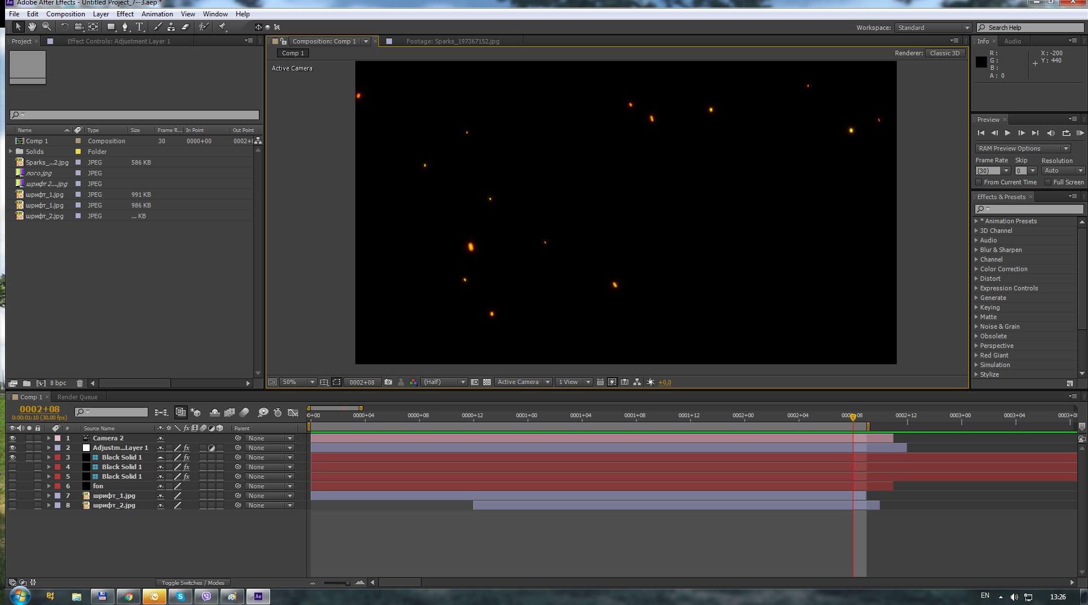Screen dimensions: 1088x605
Task: Enable Full Screen checkbox
Action: (x=1048, y=182)
